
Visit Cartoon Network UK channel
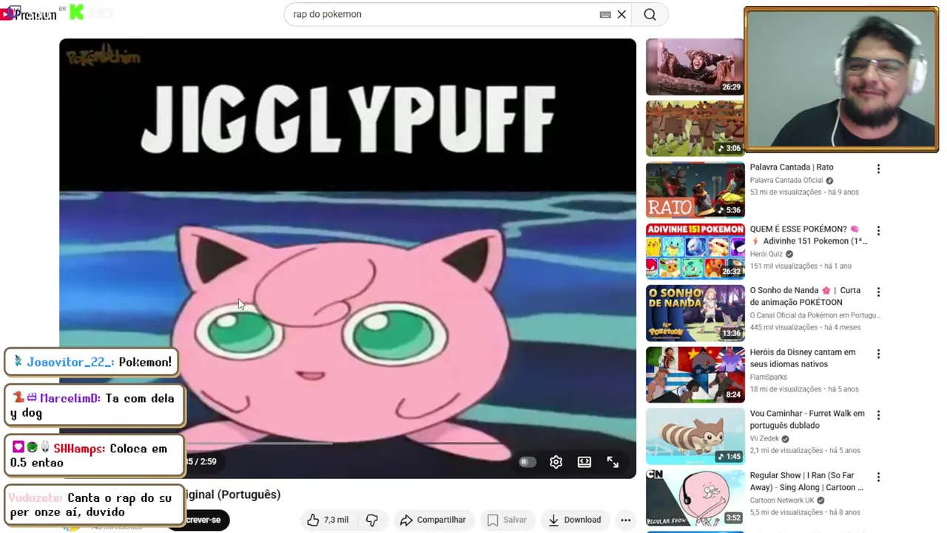coord(783,500)
